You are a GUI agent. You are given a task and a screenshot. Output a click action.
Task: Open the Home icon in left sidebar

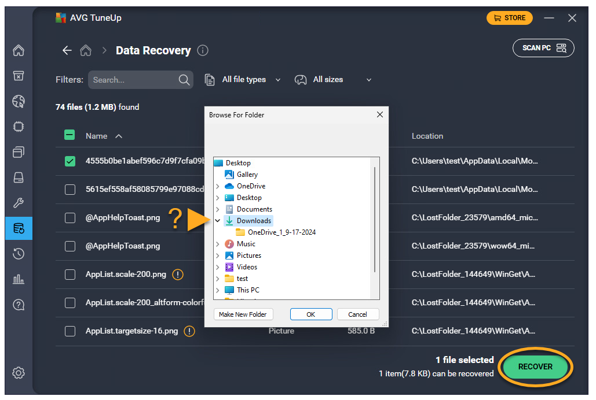coord(19,50)
